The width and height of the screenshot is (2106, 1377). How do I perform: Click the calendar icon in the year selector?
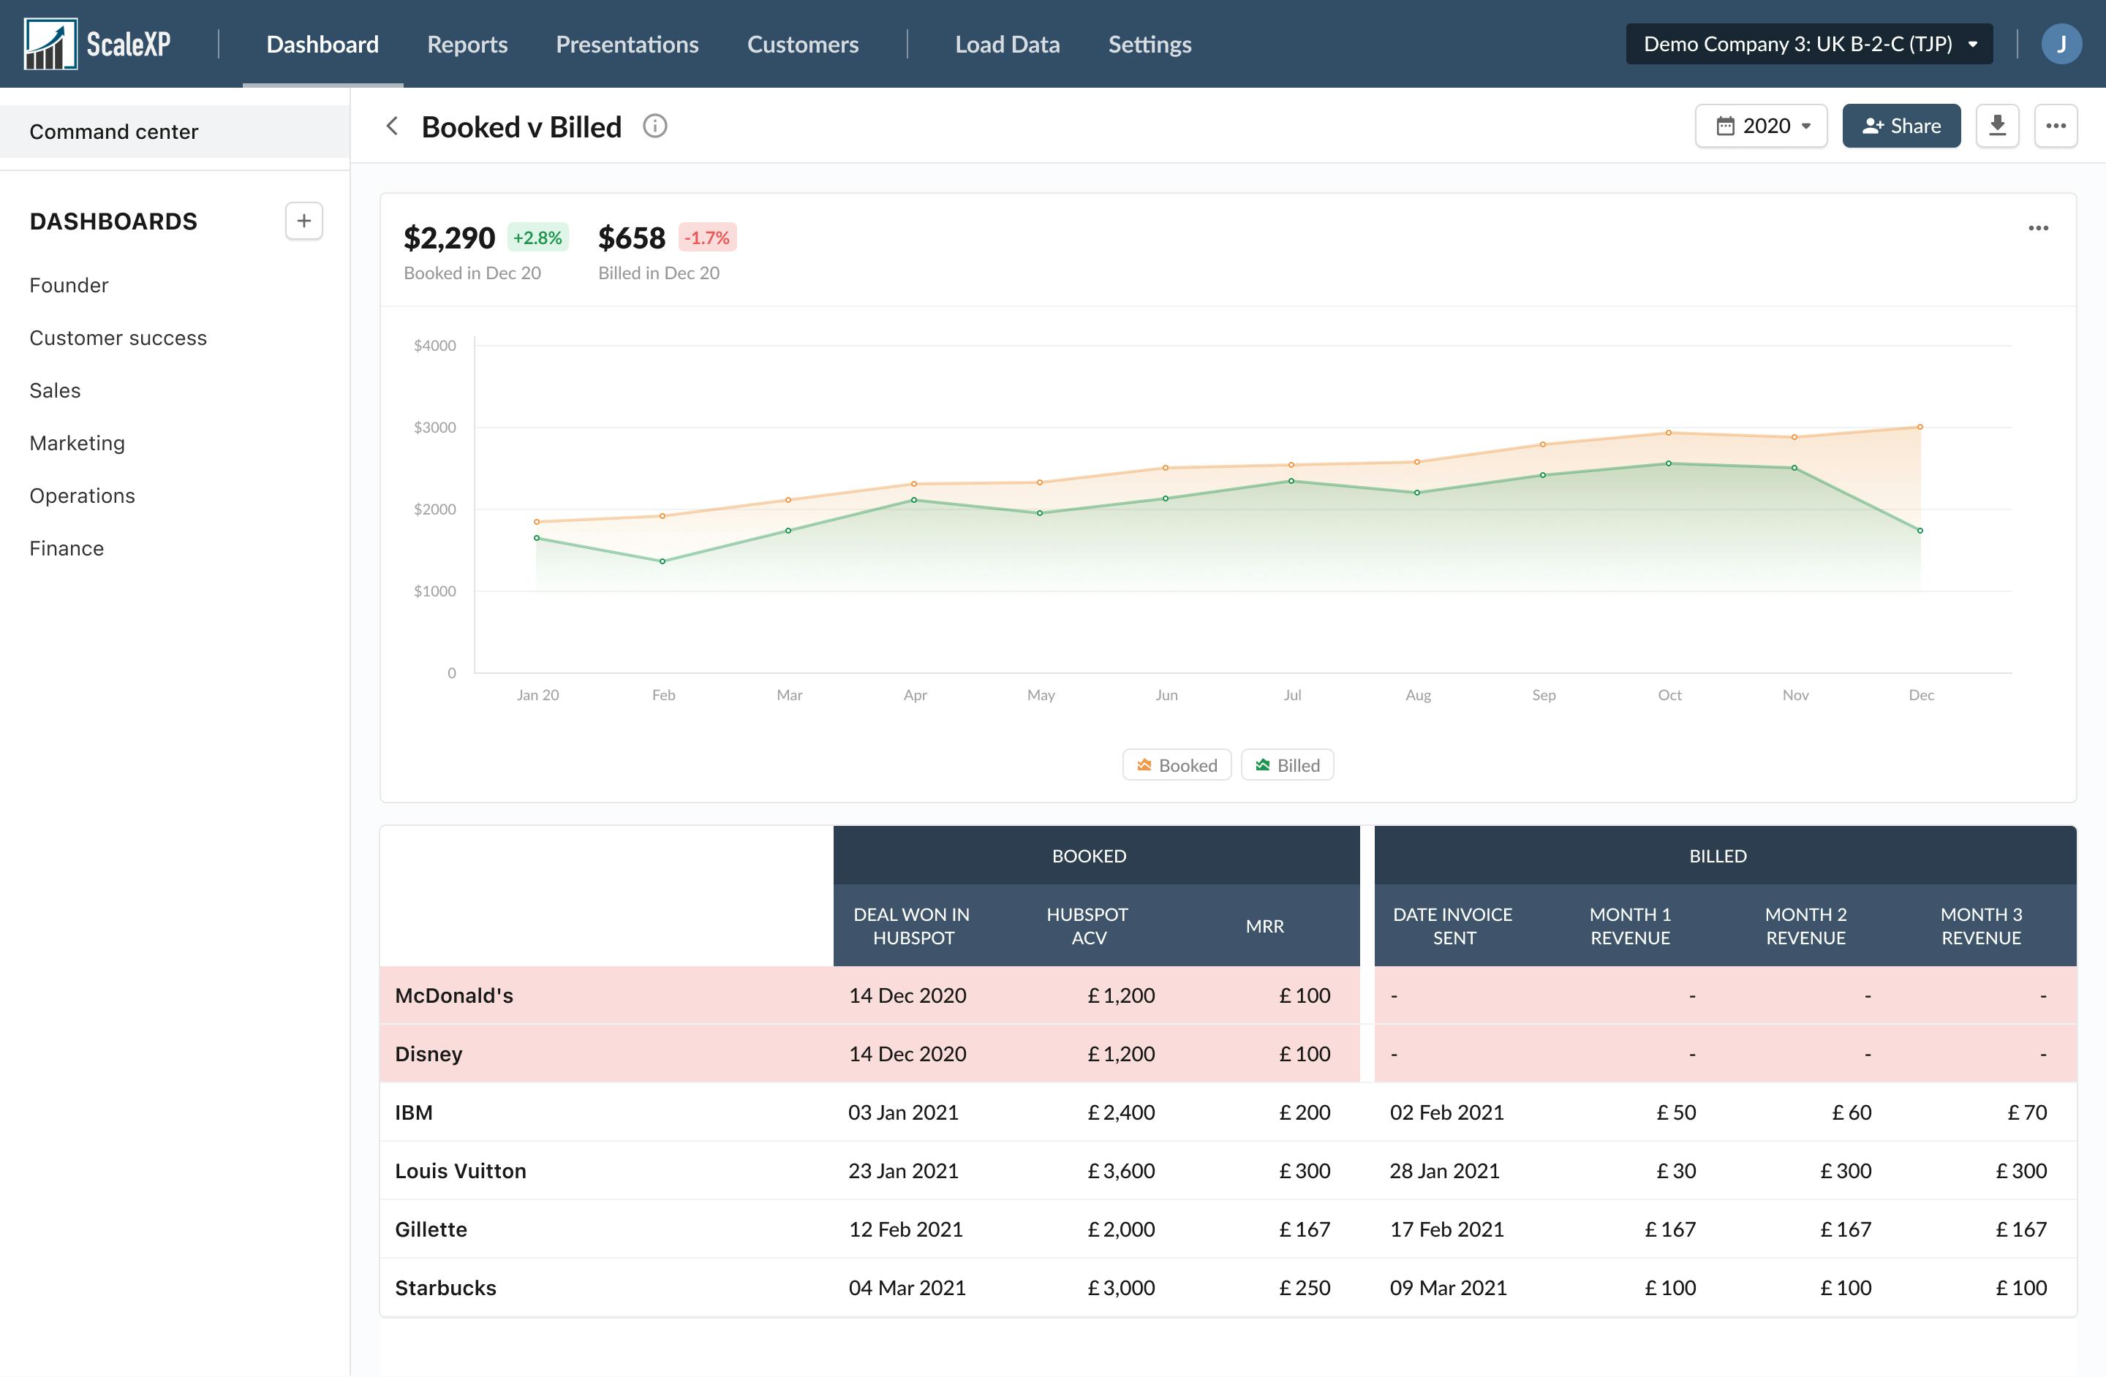tap(1726, 126)
